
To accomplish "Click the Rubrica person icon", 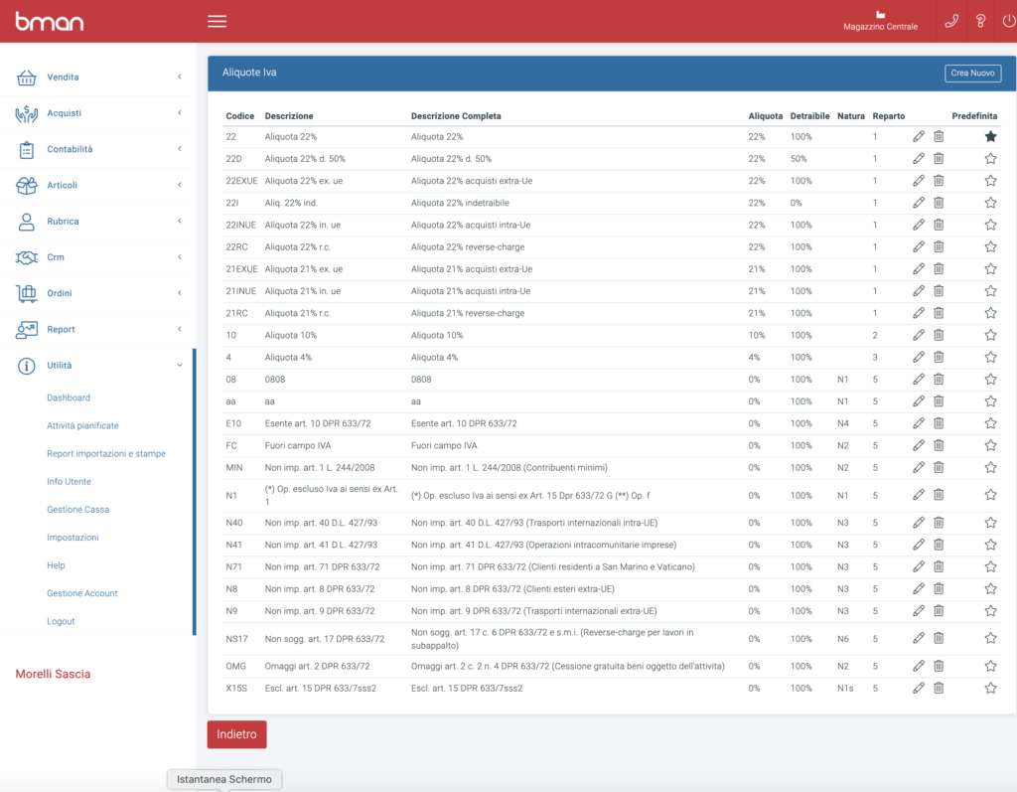I will 27,222.
